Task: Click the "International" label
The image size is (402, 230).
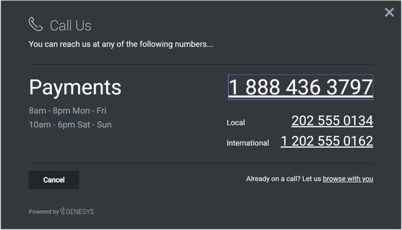Action: (248, 143)
